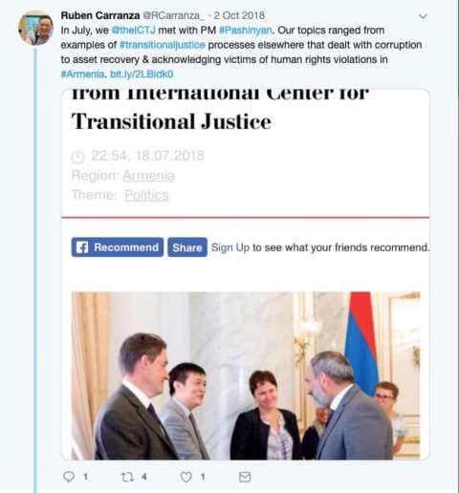Click the Facebook Recommend button

(118, 247)
